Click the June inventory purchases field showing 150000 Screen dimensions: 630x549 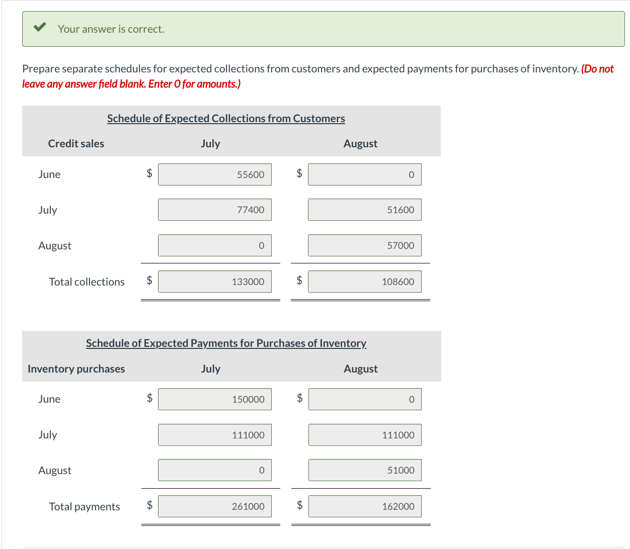215,399
